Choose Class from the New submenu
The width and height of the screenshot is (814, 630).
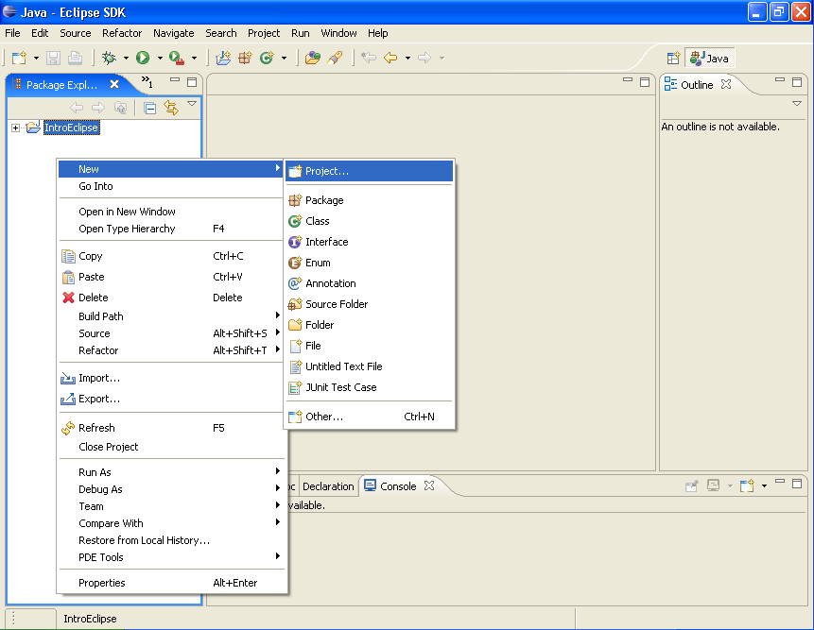369,221
